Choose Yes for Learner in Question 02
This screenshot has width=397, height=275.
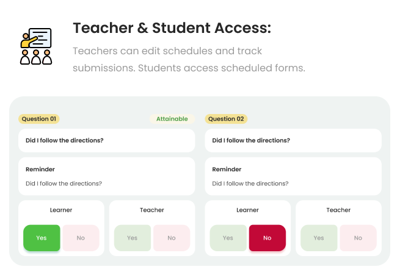pyautogui.click(x=228, y=238)
